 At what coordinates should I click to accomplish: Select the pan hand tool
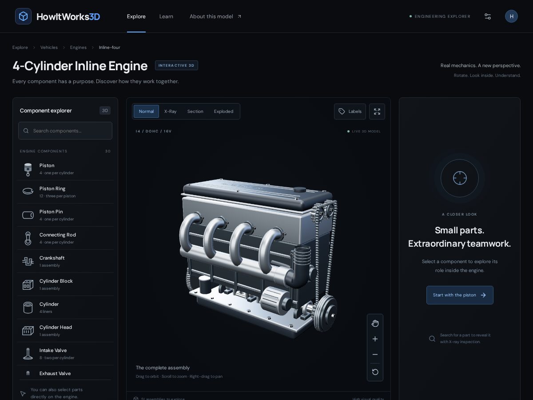coord(375,323)
